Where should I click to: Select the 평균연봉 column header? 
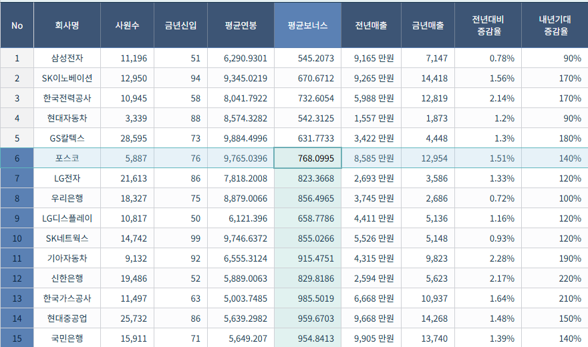click(x=241, y=25)
